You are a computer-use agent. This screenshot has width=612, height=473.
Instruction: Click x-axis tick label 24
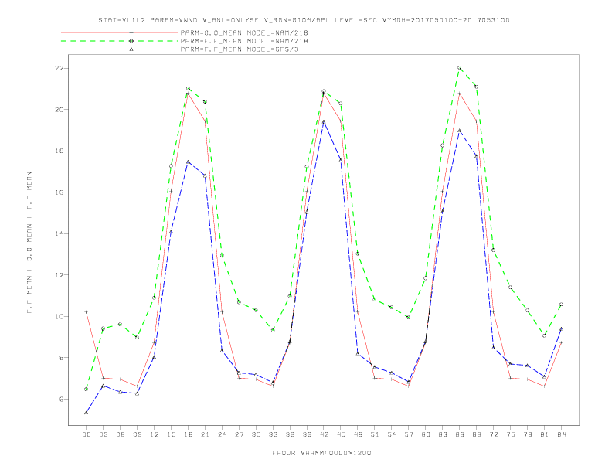click(222, 434)
